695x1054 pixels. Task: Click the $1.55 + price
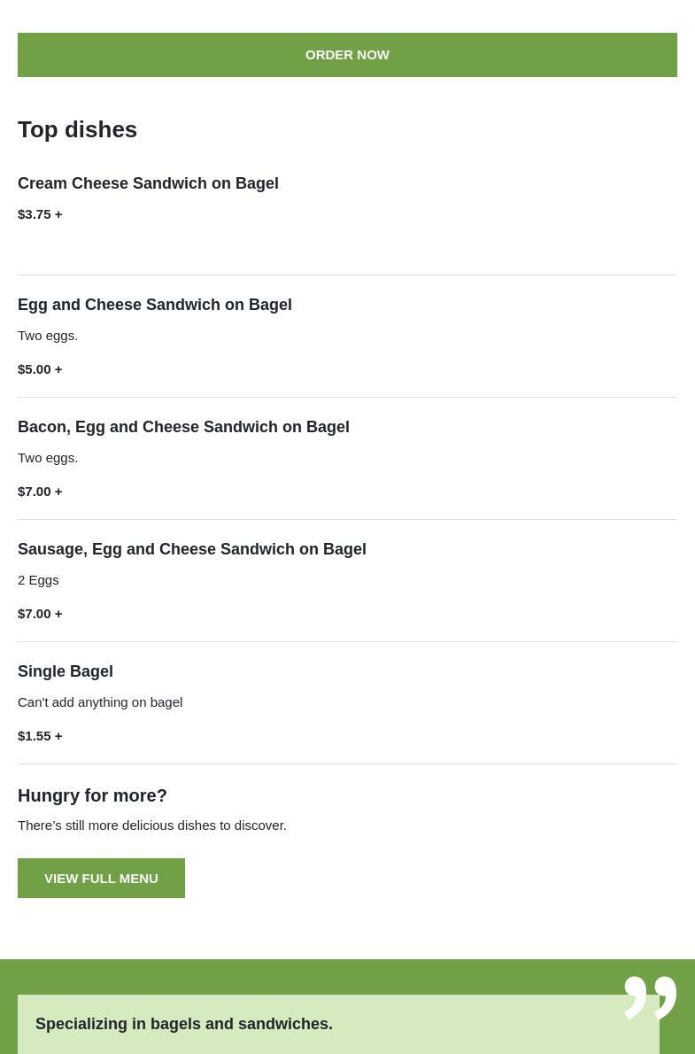pos(40,736)
